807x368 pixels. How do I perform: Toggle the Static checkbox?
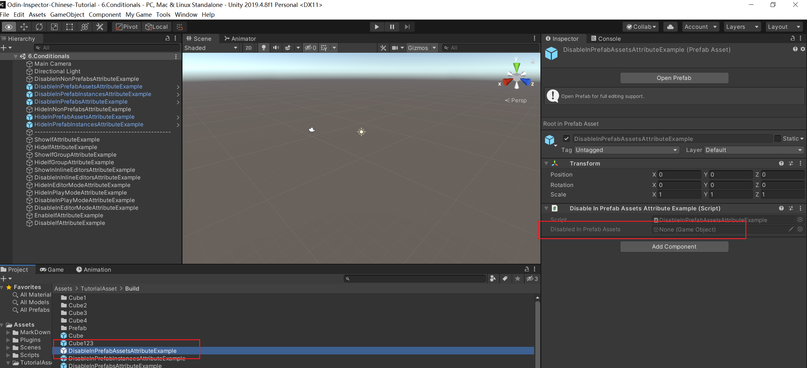point(778,139)
